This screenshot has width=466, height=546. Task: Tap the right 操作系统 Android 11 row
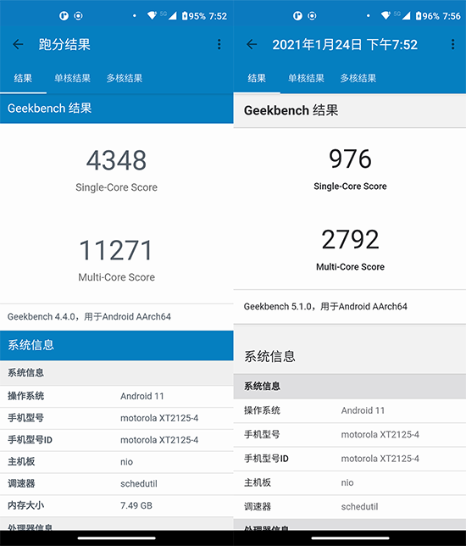point(350,410)
